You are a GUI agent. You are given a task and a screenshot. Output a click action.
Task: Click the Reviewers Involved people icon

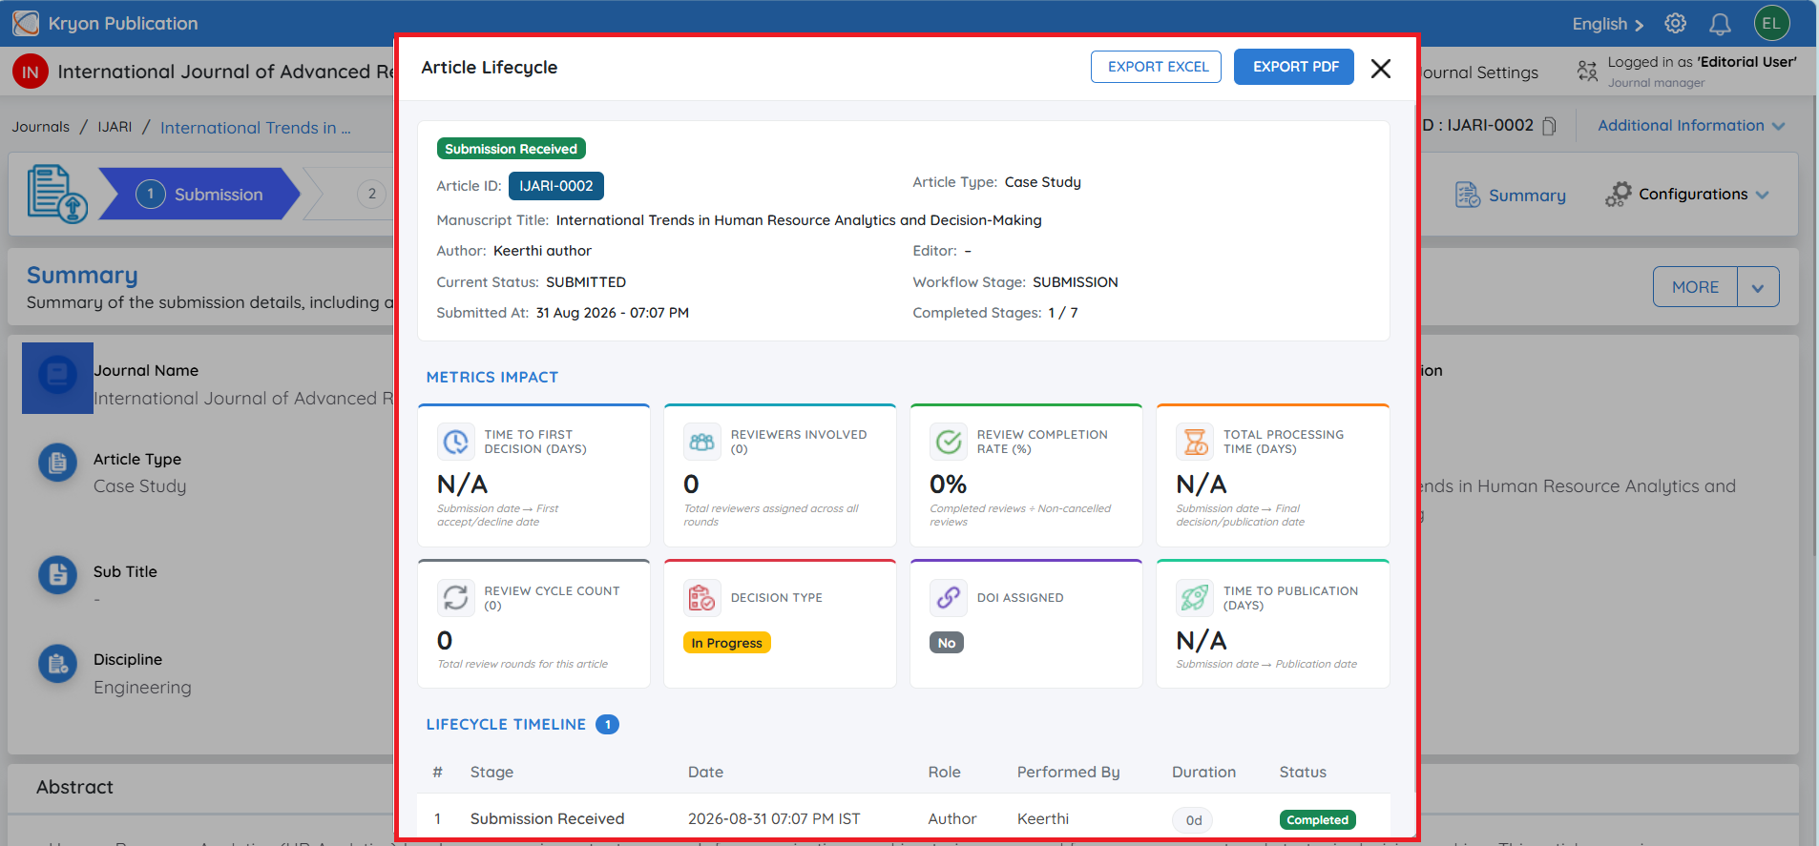coord(702,442)
